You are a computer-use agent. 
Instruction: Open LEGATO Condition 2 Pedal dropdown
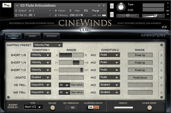click(110, 77)
